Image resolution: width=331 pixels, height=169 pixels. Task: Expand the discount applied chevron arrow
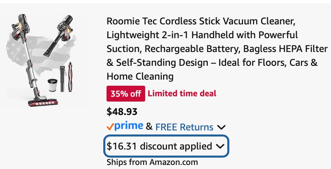click(220, 146)
